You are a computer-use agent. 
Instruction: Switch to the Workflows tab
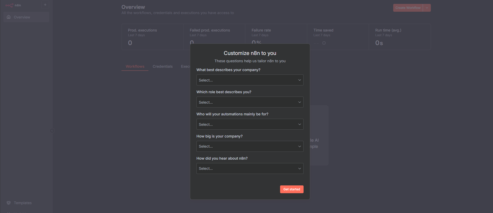[135, 66]
